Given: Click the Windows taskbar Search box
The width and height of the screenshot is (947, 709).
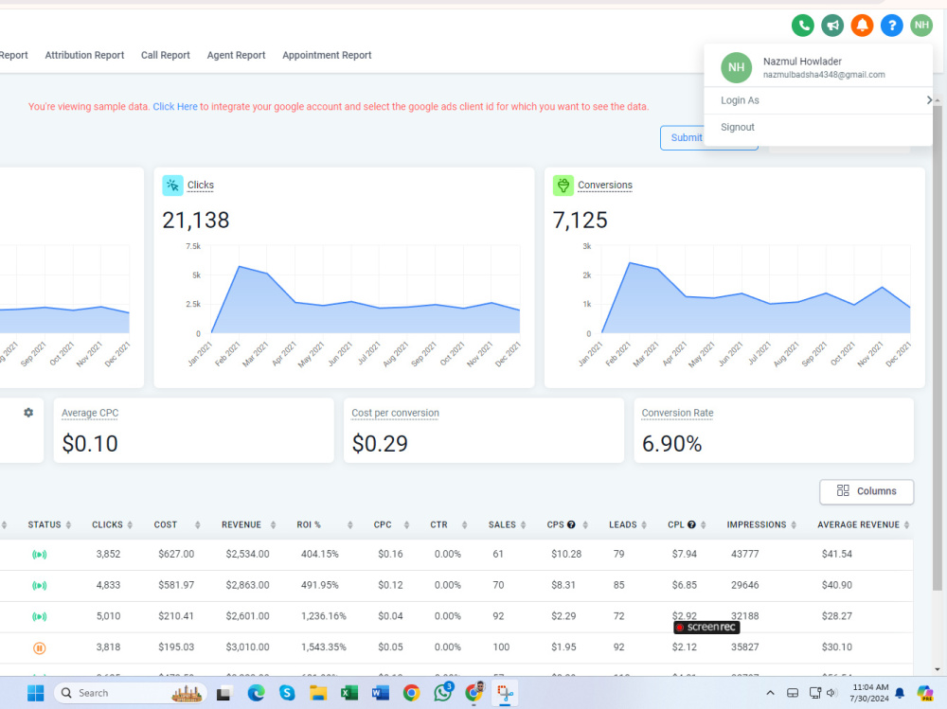Looking at the screenshot, I should coord(131,693).
